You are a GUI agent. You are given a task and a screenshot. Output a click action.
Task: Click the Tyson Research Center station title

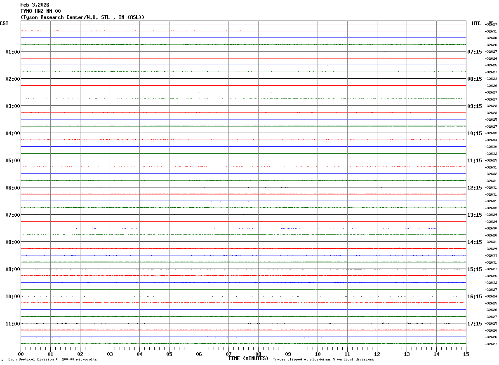click(82, 17)
